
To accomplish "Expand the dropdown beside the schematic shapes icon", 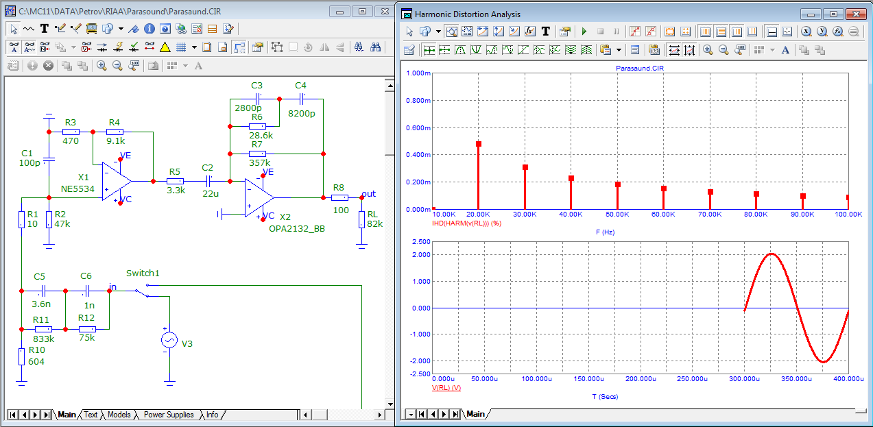I will tap(121, 29).
